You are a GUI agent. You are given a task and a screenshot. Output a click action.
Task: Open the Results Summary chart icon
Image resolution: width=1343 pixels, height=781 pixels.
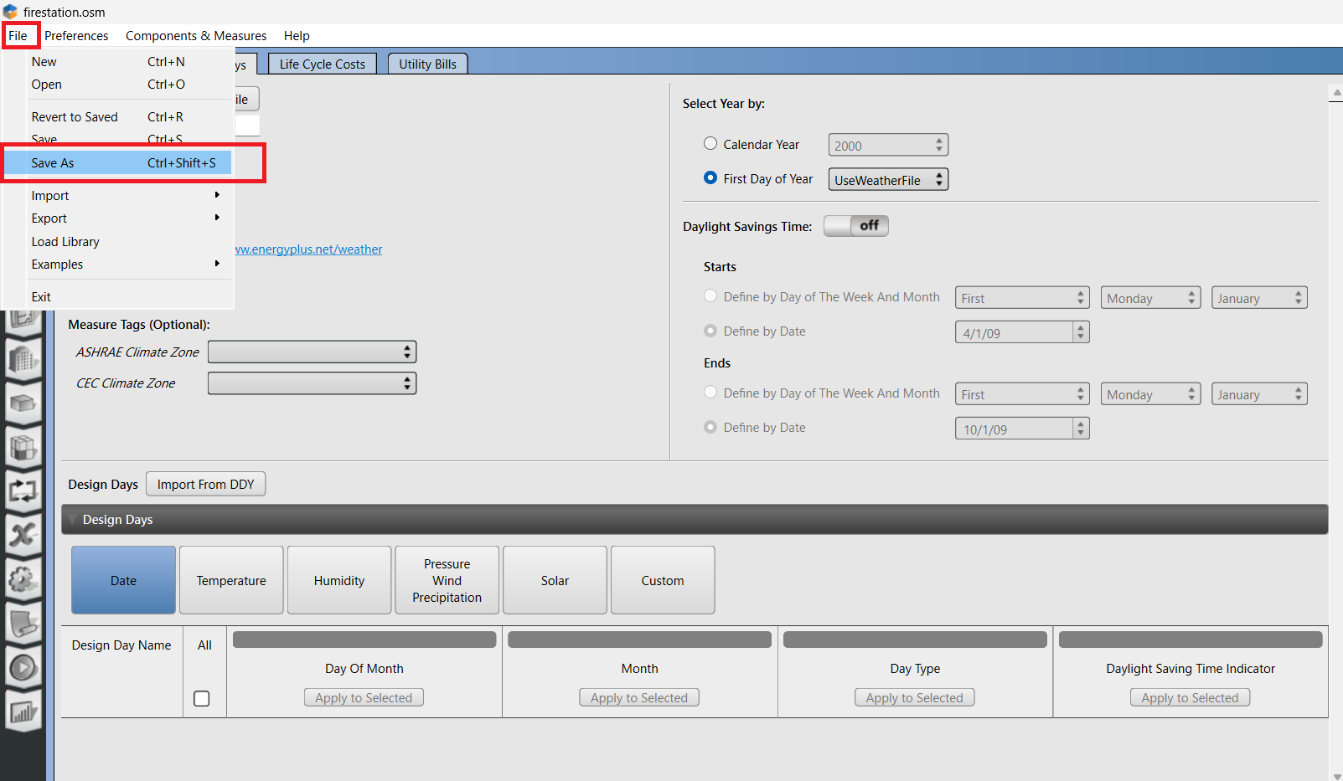(x=23, y=711)
